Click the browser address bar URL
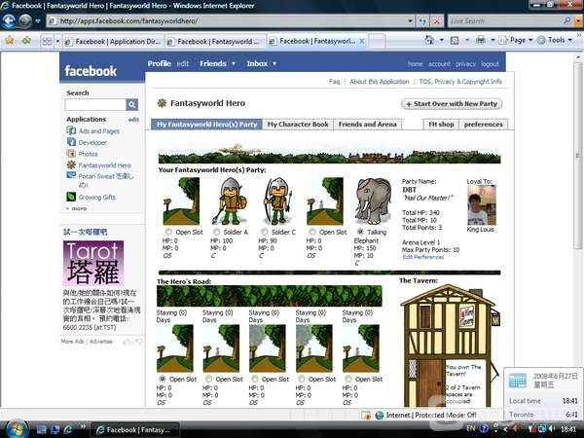584x438 pixels. pyautogui.click(x=128, y=20)
